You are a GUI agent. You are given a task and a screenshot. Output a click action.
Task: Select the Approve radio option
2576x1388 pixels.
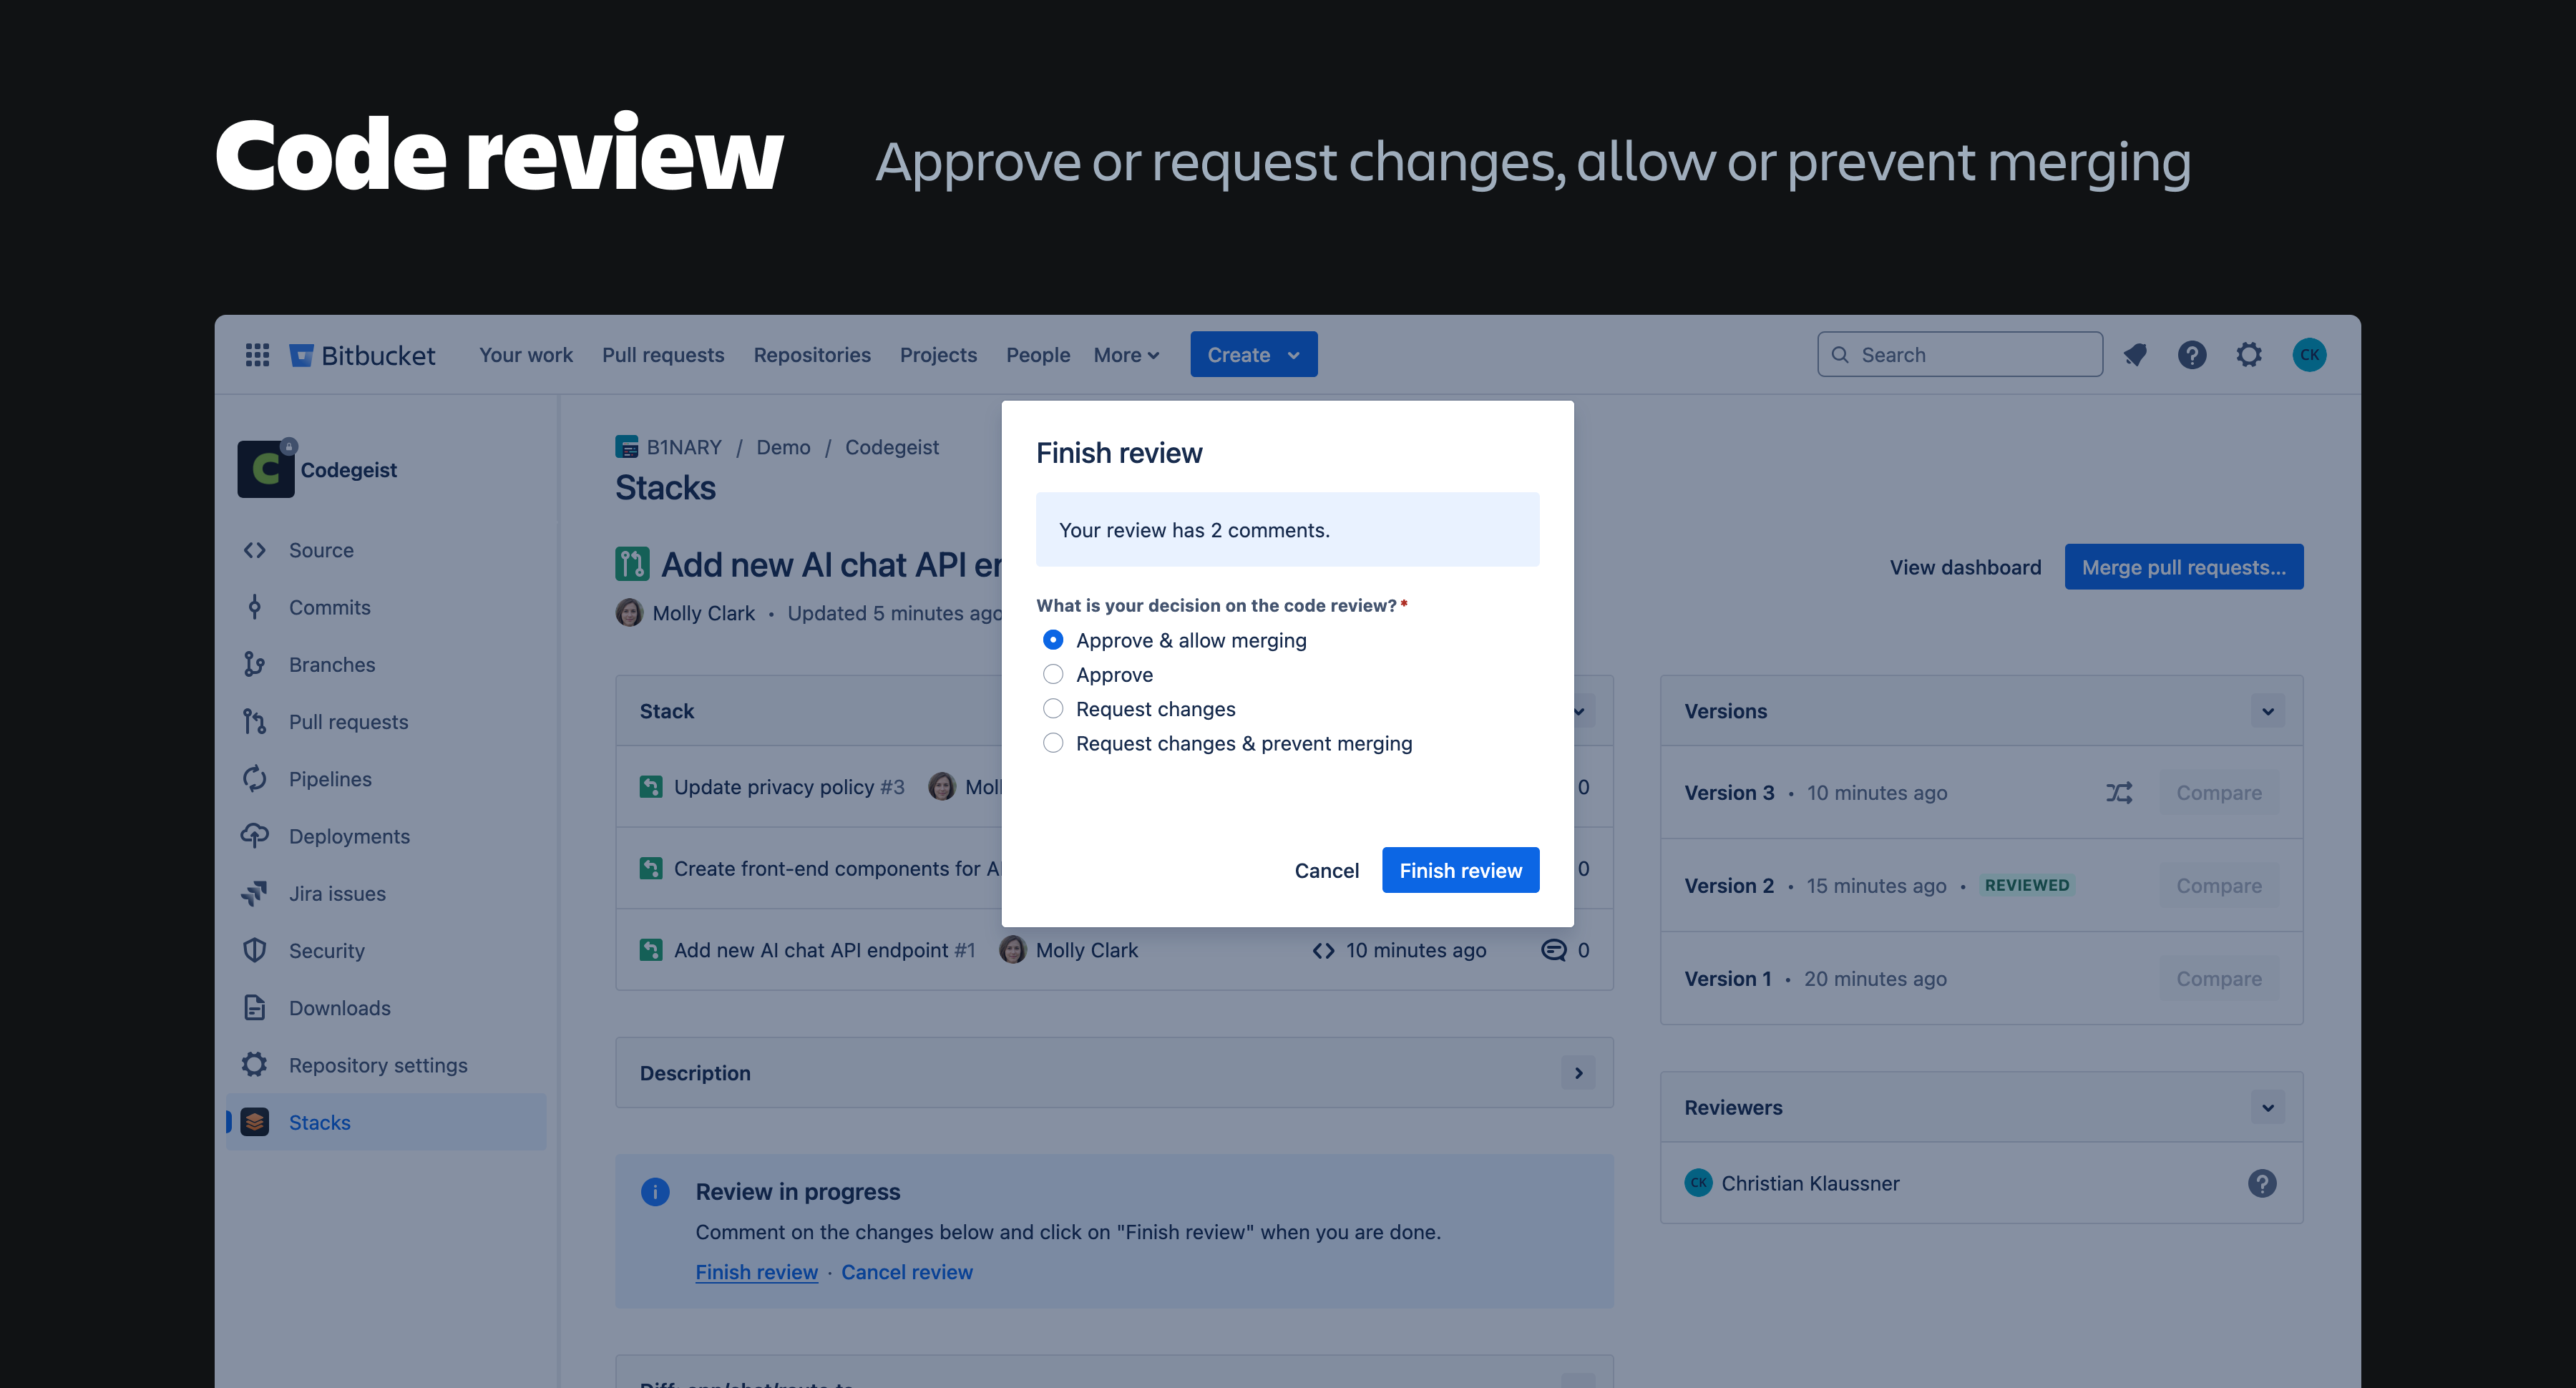[1053, 675]
